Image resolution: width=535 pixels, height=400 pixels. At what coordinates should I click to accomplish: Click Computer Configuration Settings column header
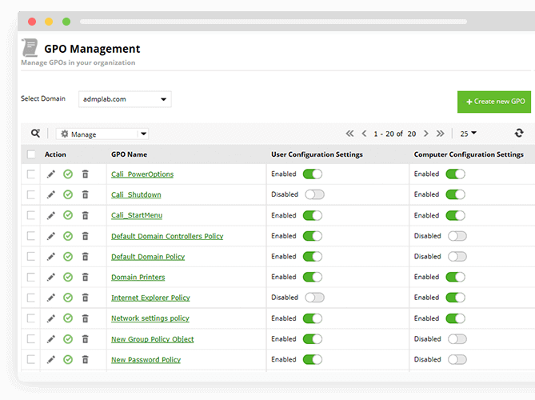[x=469, y=154]
